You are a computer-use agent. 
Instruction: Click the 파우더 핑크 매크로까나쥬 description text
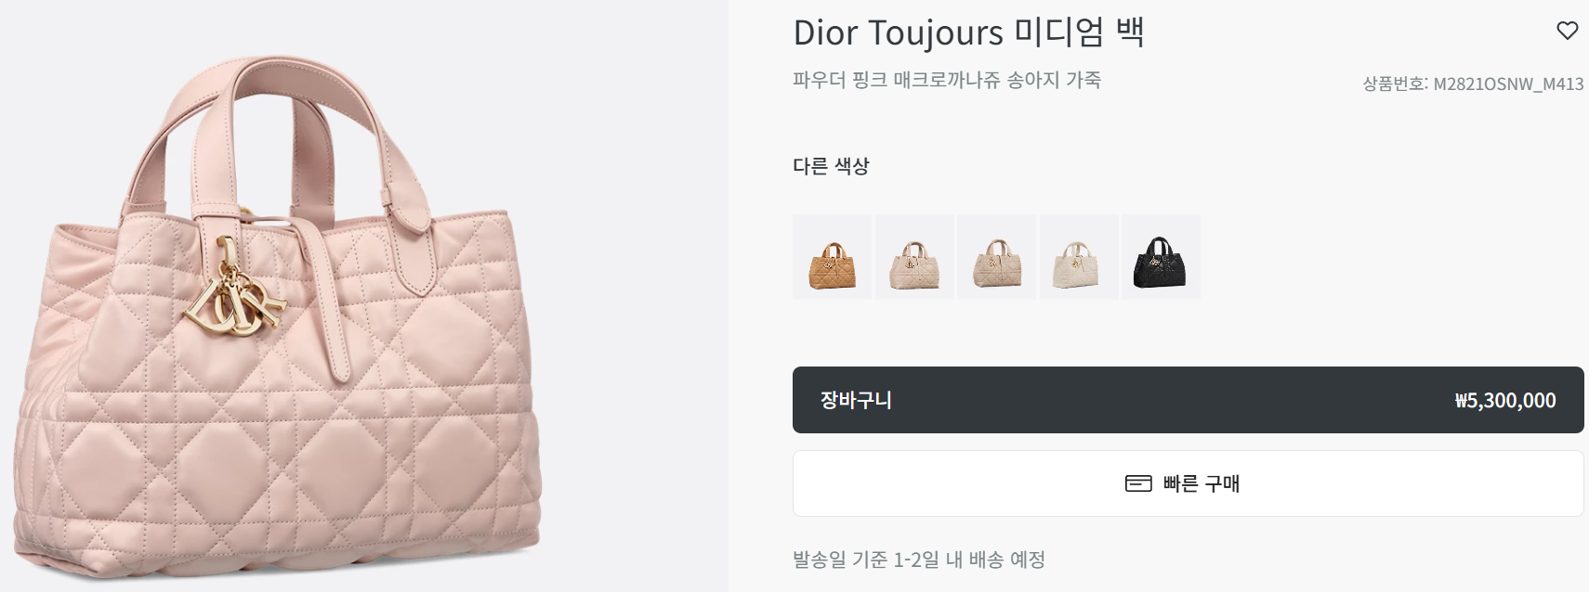(946, 80)
